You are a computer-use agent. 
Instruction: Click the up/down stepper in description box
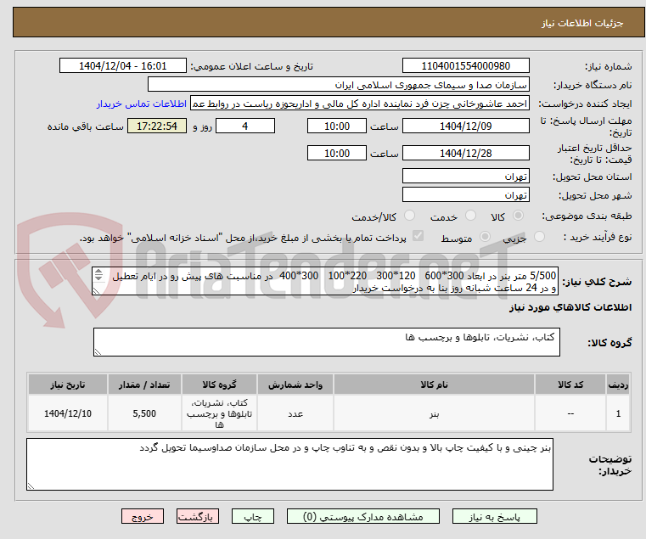[98, 274]
